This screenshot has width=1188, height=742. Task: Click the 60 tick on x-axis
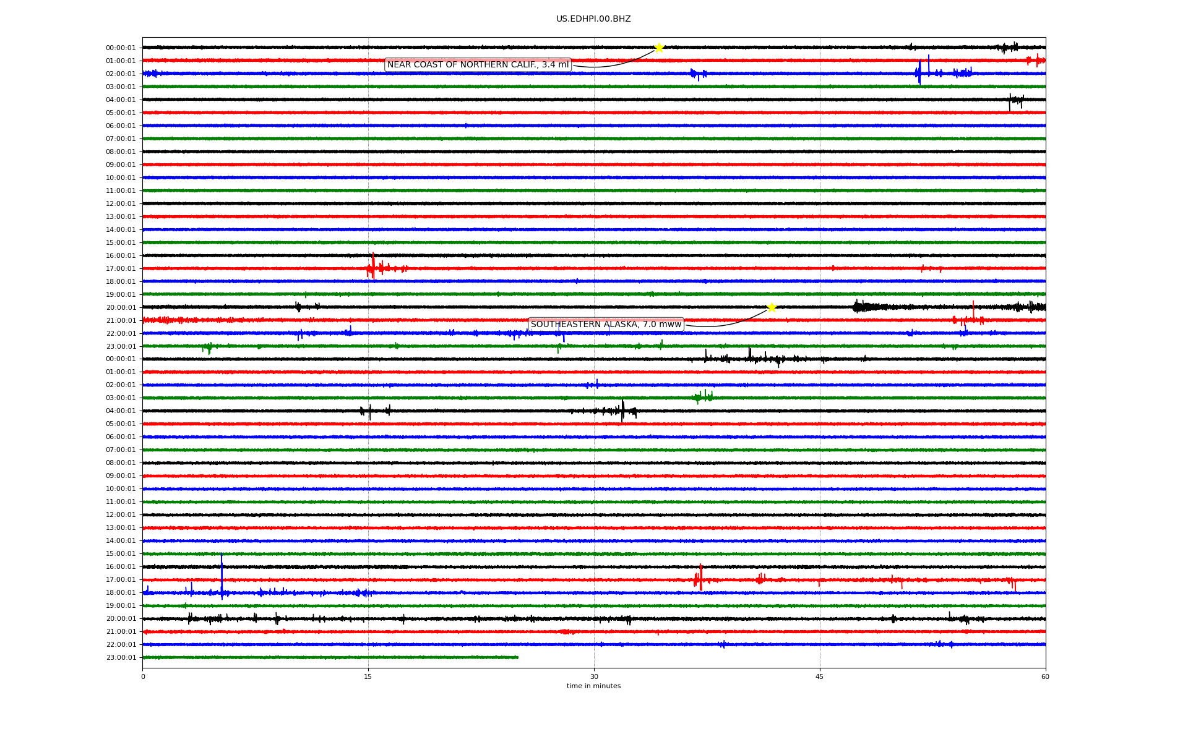[x=1044, y=676]
